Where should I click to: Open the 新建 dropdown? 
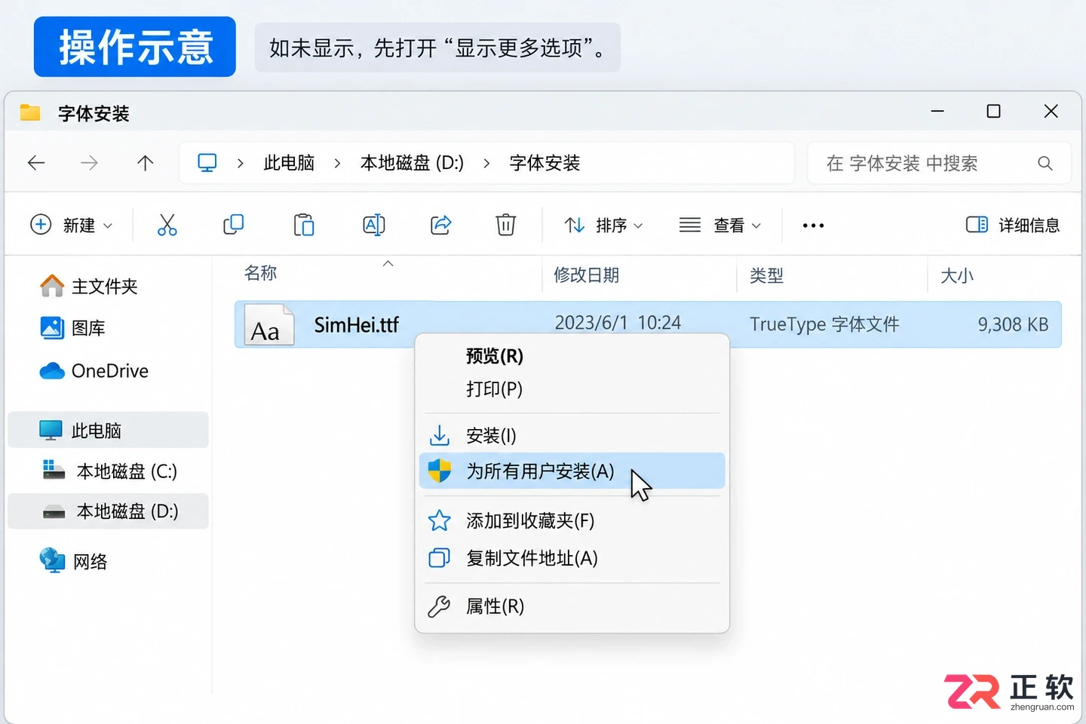(72, 225)
